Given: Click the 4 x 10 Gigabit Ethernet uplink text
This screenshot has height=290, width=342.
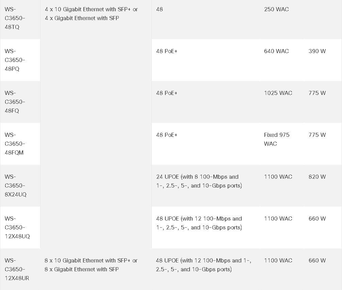Looking at the screenshot, I should coord(91,14).
